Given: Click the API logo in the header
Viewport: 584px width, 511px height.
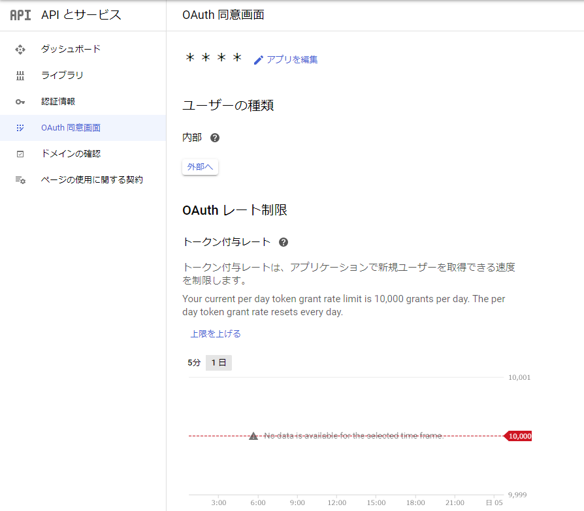Looking at the screenshot, I should (19, 14).
